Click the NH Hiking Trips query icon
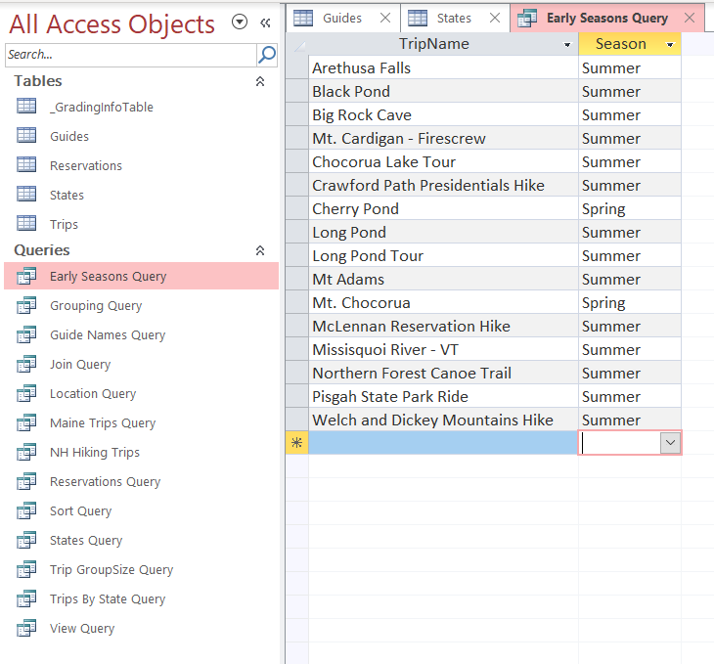 [26, 452]
